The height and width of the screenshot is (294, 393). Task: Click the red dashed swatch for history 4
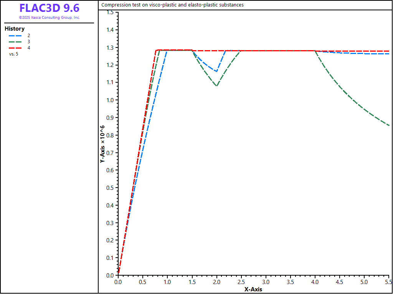coord(15,47)
